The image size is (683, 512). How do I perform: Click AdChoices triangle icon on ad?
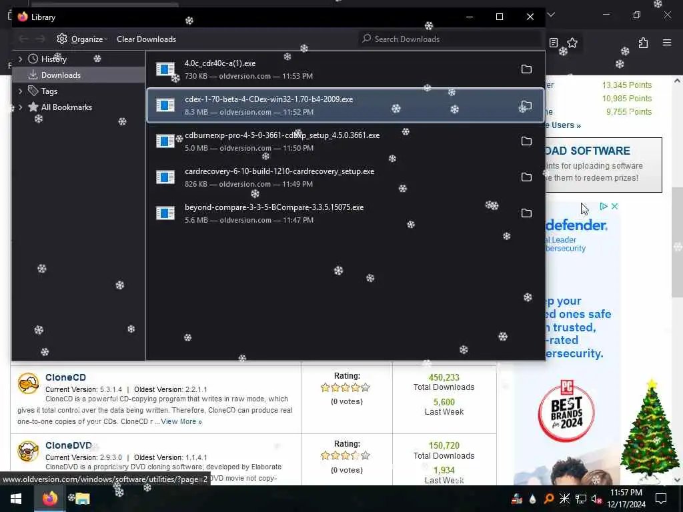[603, 207]
